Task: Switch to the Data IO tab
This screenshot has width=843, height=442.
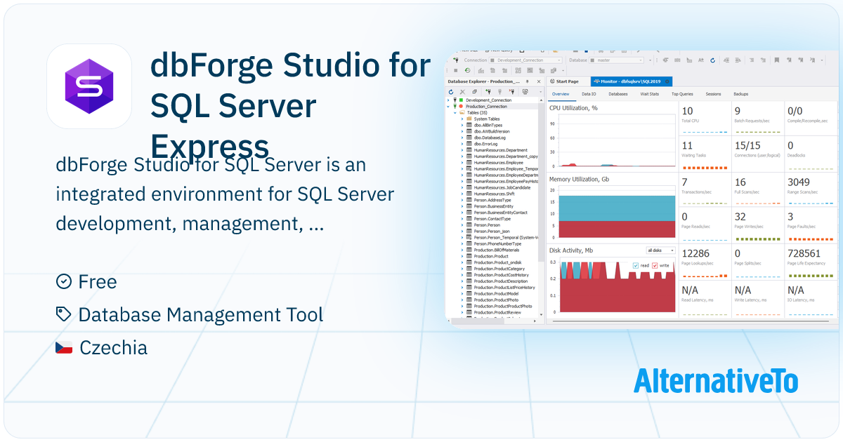Action: (x=589, y=93)
